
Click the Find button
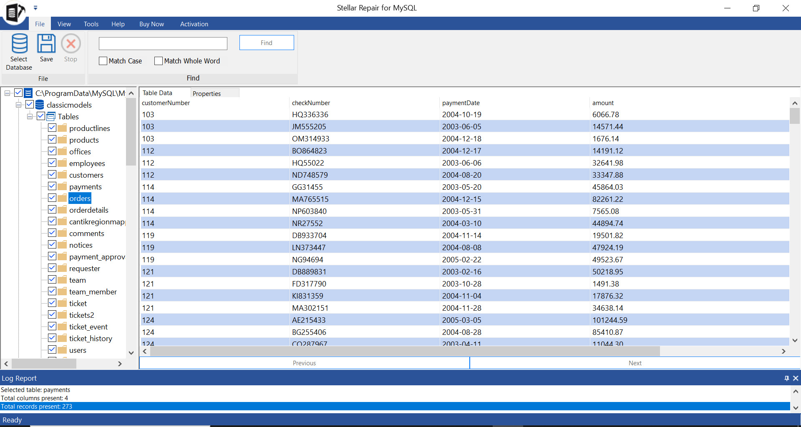[x=267, y=43]
